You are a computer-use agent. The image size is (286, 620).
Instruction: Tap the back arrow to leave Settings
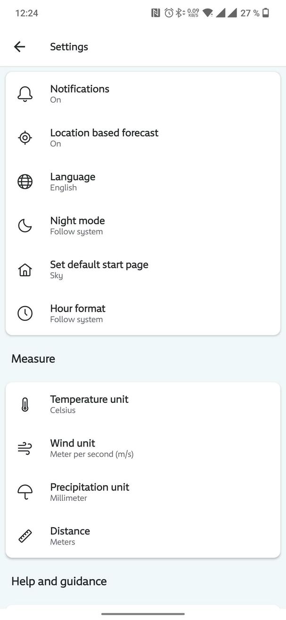[x=19, y=47]
